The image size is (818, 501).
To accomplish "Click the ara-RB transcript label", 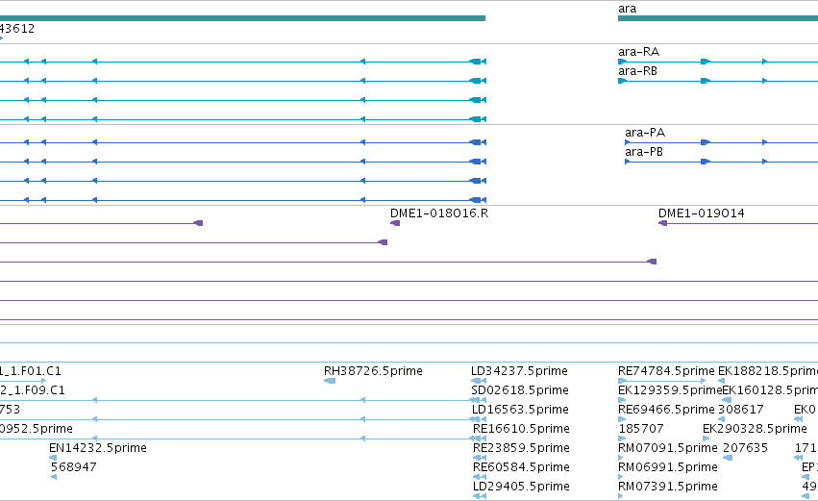I will 637,71.
